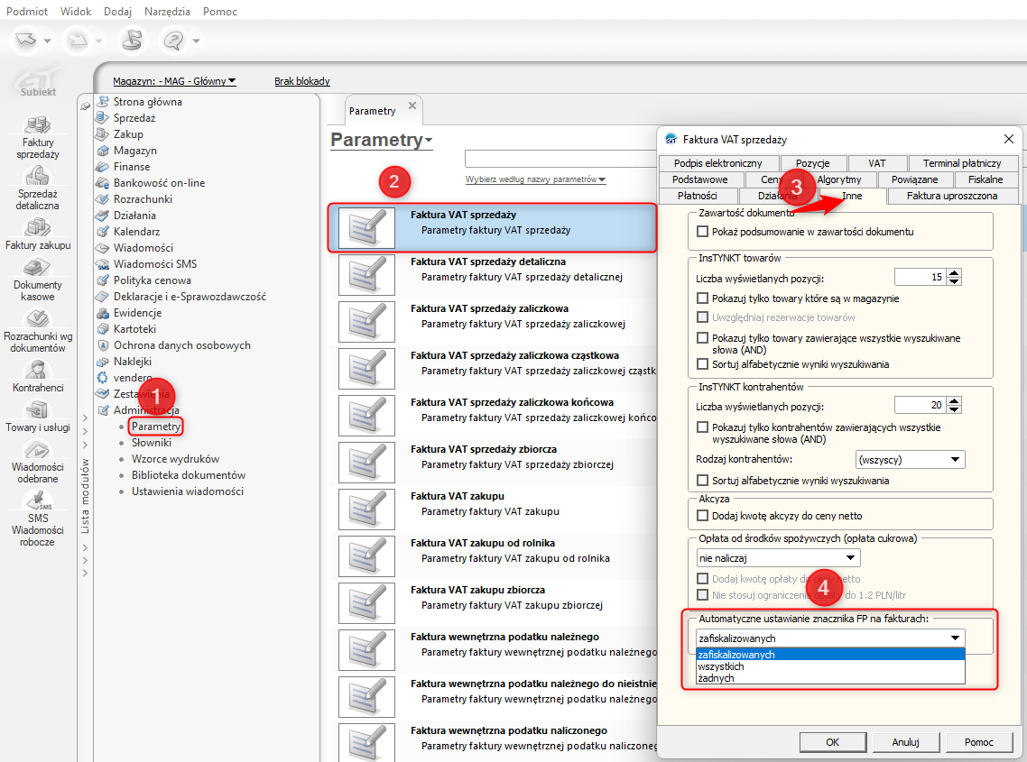Click the Anuluj button
This screenshot has width=1027, height=762.
(906, 741)
